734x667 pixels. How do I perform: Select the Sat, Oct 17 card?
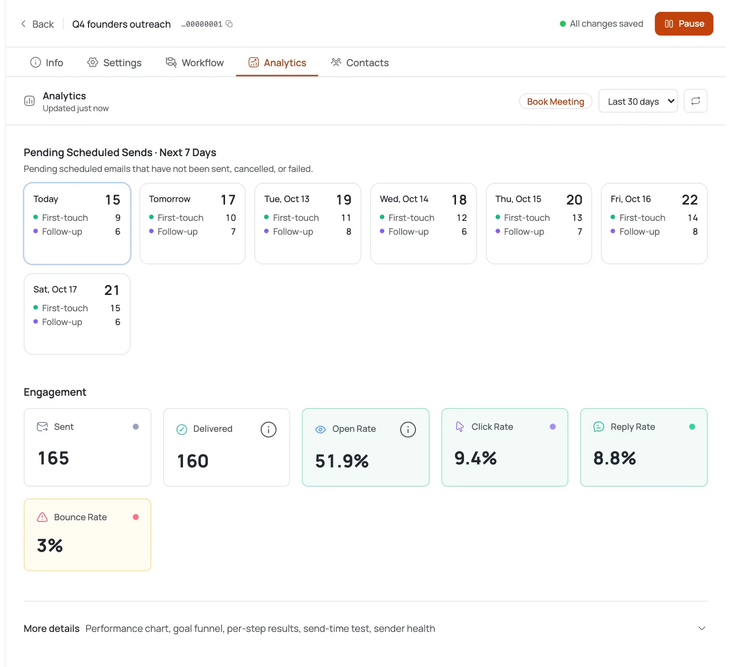[77, 314]
